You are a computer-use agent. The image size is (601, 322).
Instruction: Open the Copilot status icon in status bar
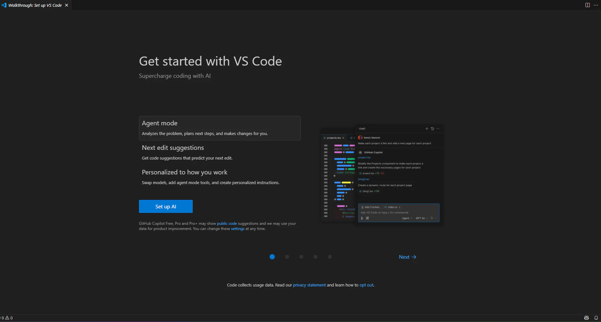(586, 318)
